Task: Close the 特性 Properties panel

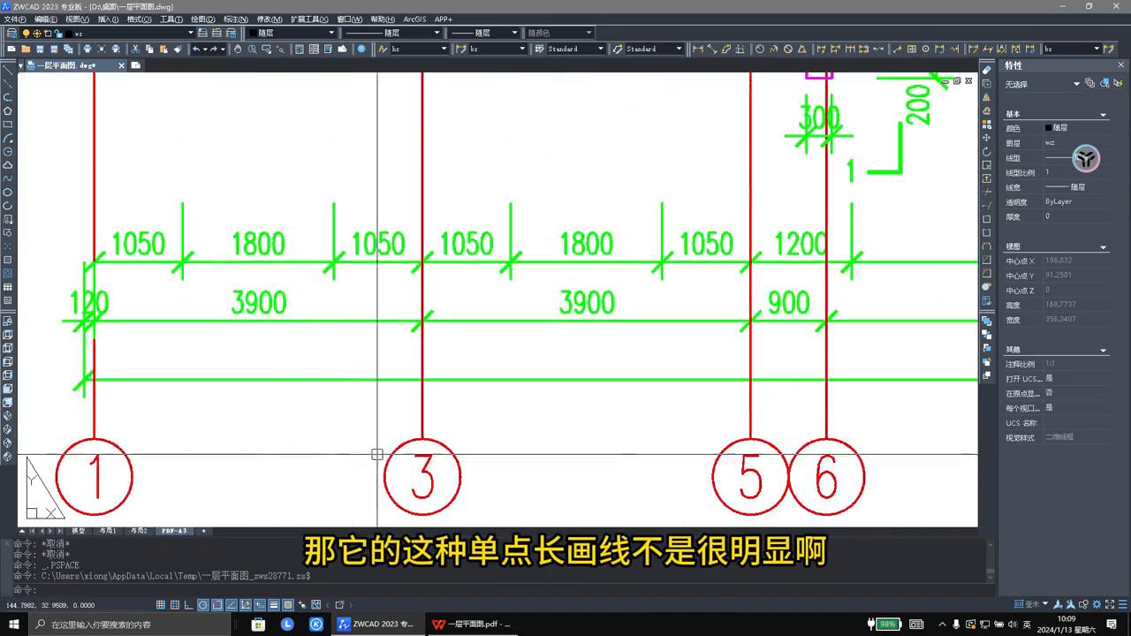Action: pyautogui.click(x=1120, y=65)
